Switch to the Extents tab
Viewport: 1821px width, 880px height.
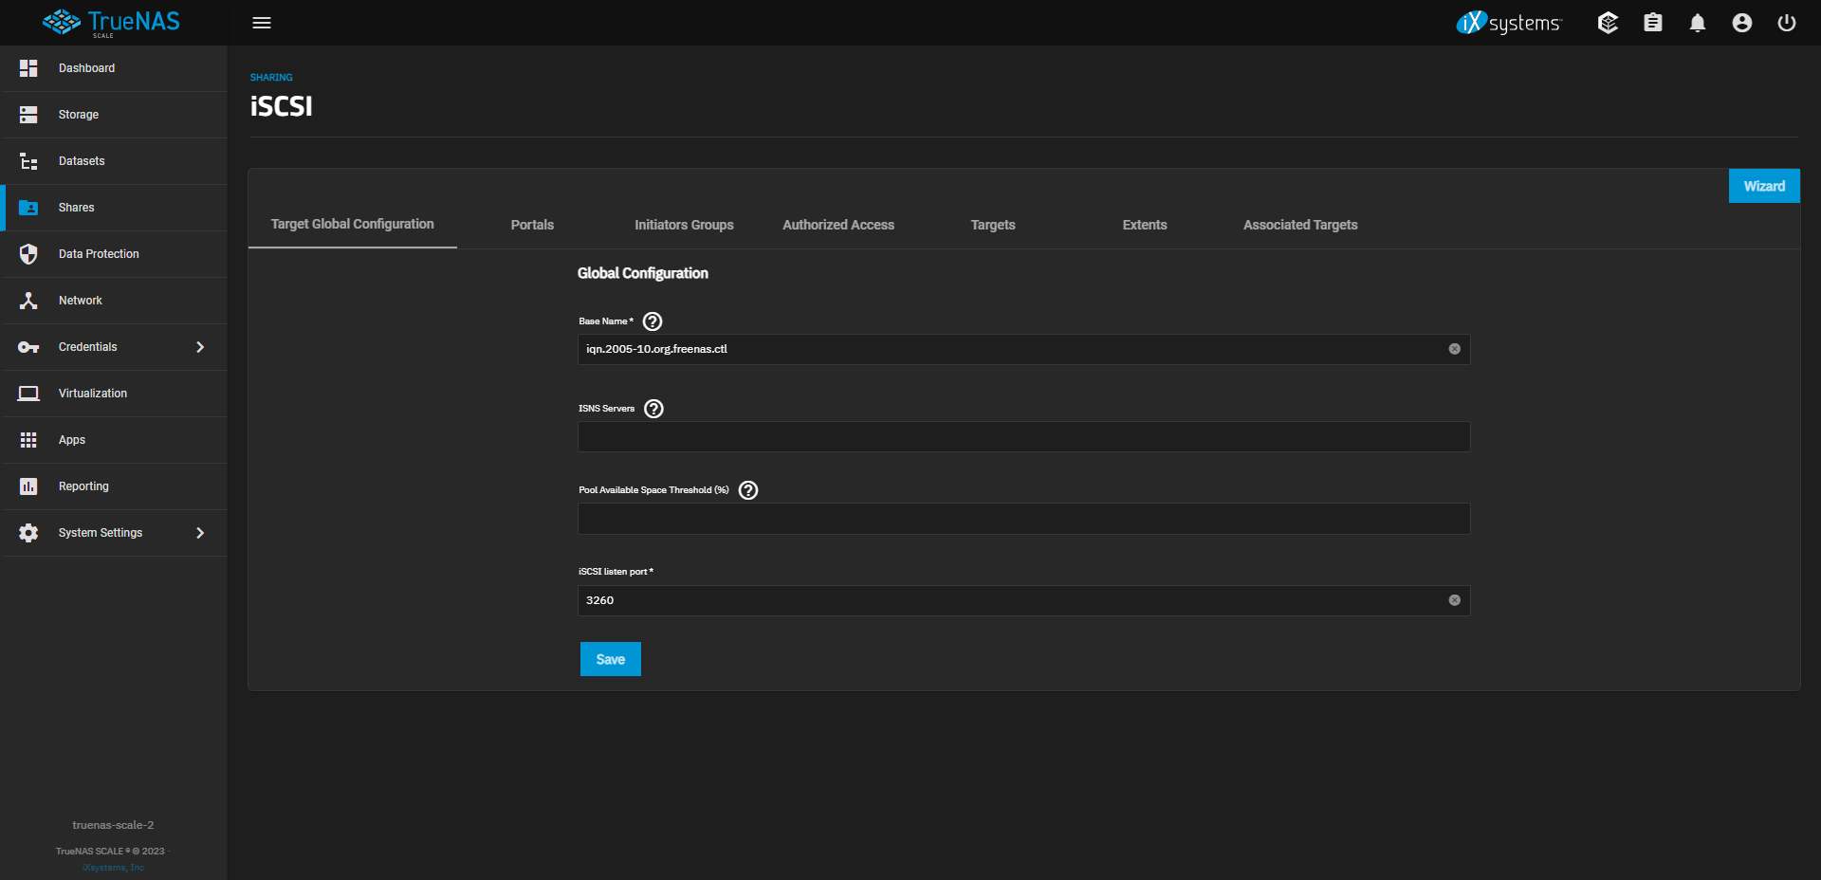[x=1144, y=225]
